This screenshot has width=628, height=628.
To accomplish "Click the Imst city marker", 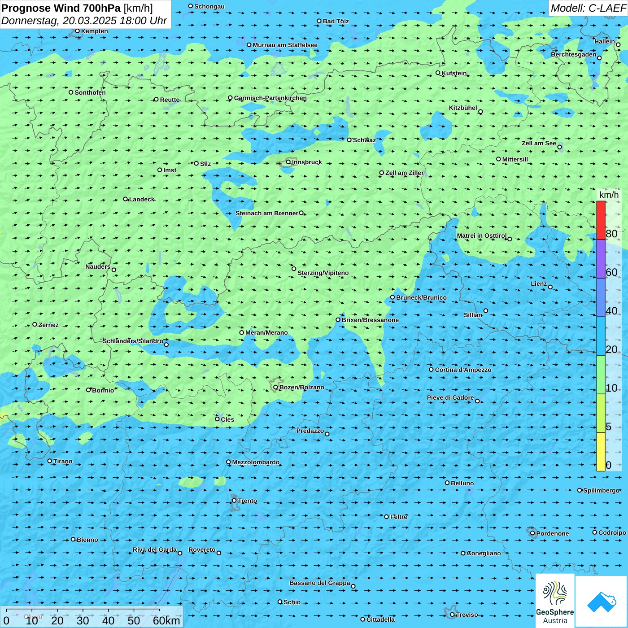I will [x=160, y=170].
